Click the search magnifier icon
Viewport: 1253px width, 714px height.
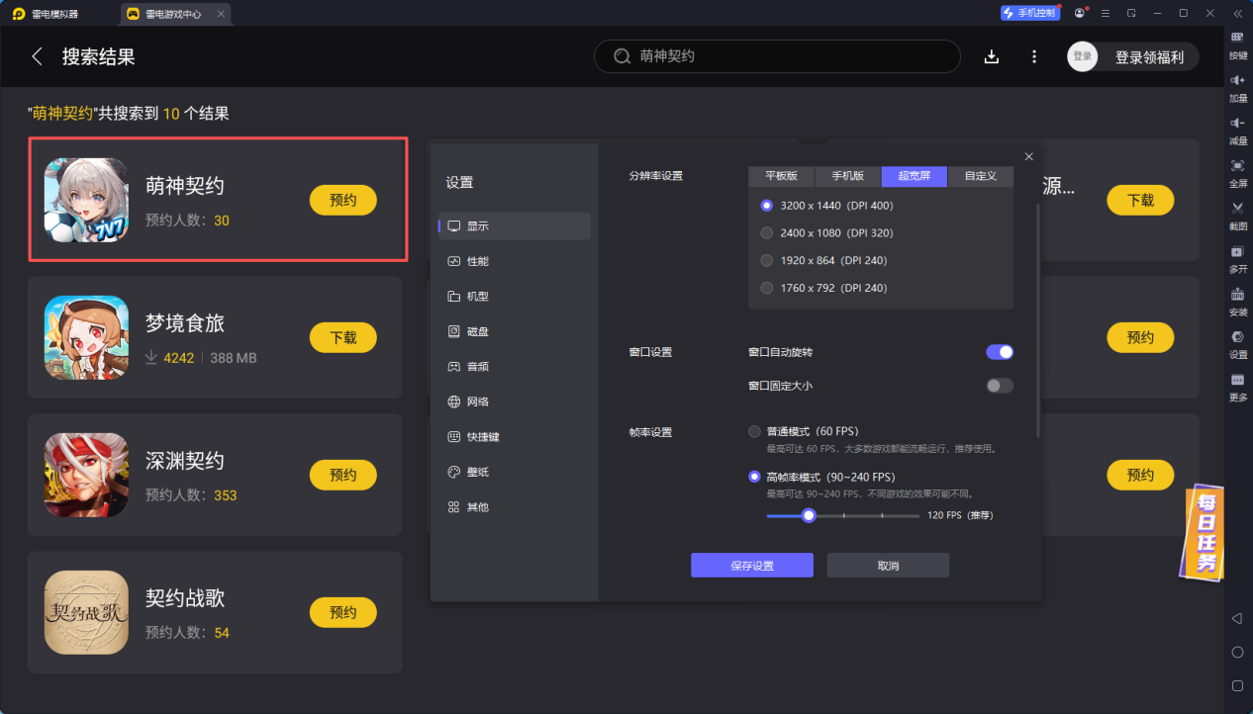point(623,56)
